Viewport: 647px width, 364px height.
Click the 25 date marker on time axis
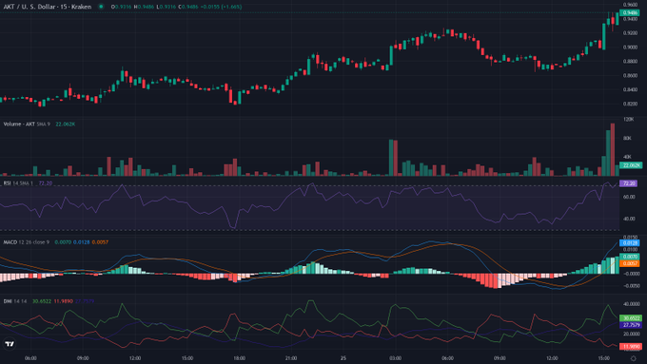tap(343, 358)
